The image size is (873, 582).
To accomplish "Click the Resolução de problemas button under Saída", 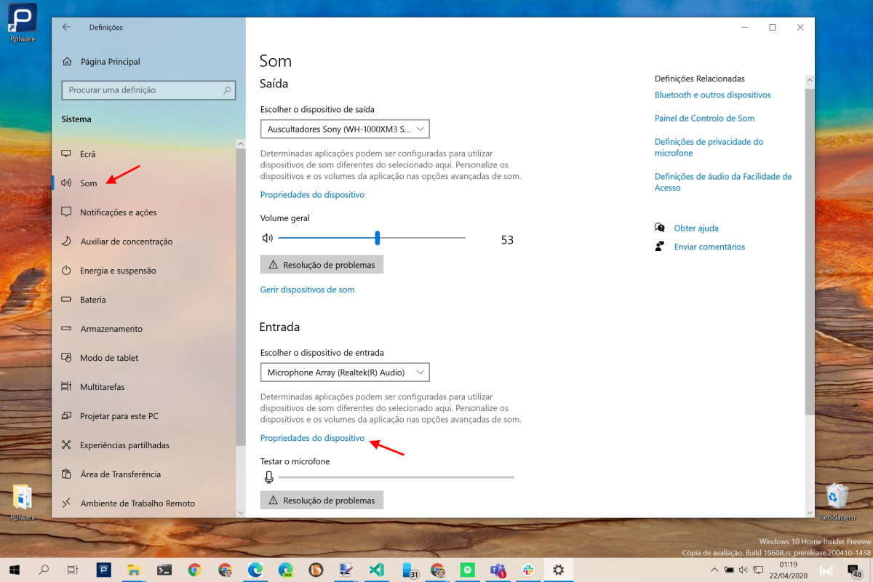I will [x=322, y=264].
